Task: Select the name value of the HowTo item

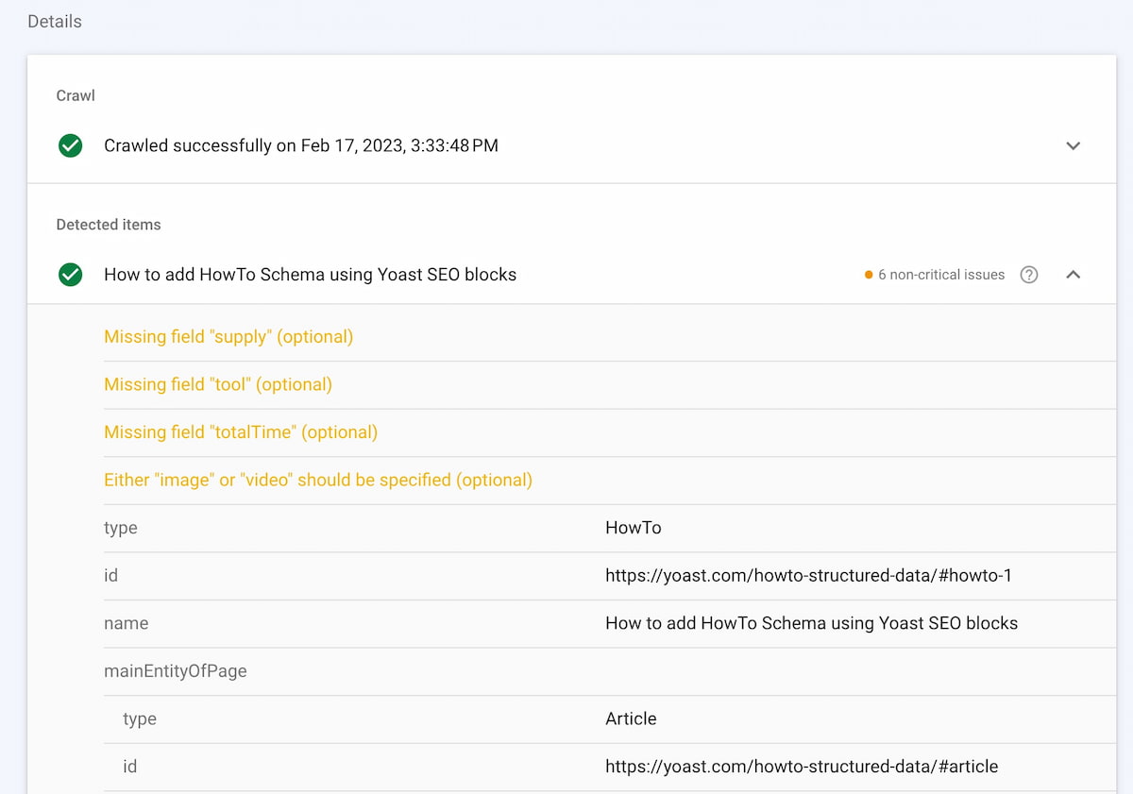Action: coord(812,623)
